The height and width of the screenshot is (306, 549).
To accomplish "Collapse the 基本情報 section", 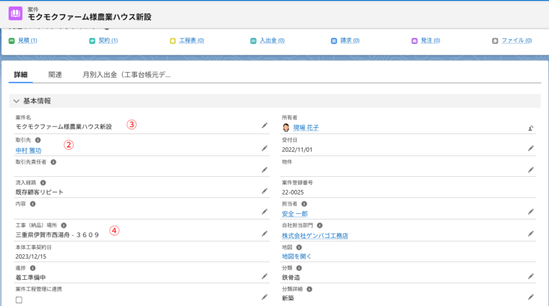I will coord(16,101).
